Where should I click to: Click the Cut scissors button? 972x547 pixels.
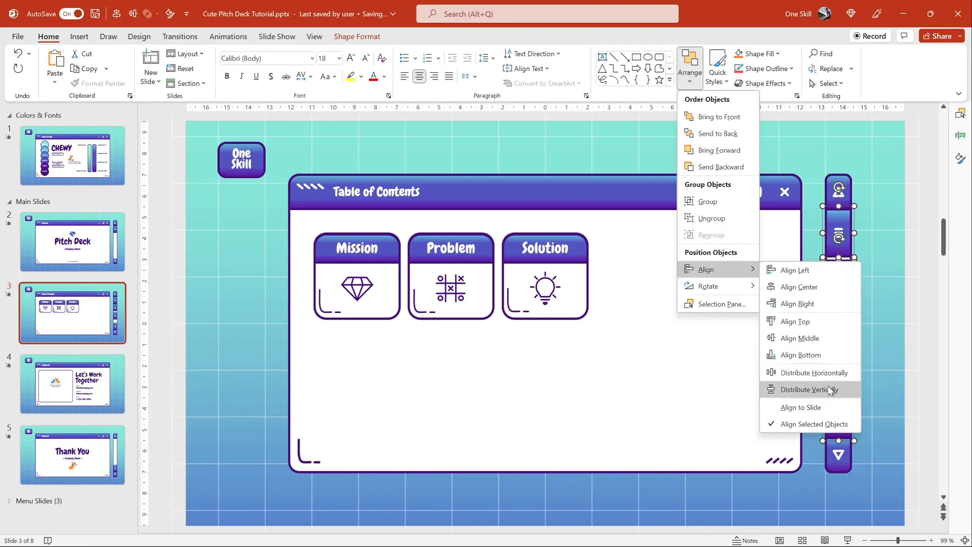(x=82, y=54)
